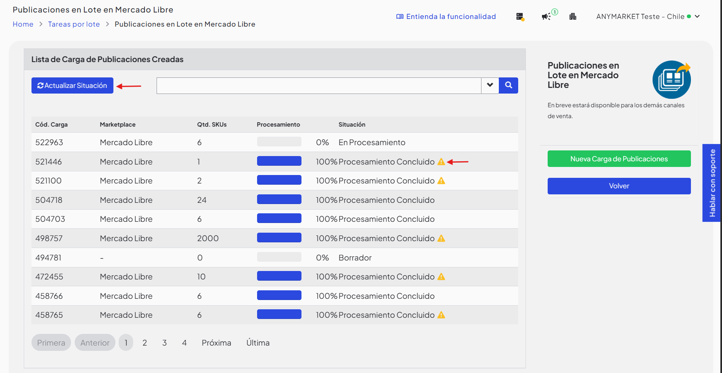
Task: Go to Próxima page
Action: point(216,343)
